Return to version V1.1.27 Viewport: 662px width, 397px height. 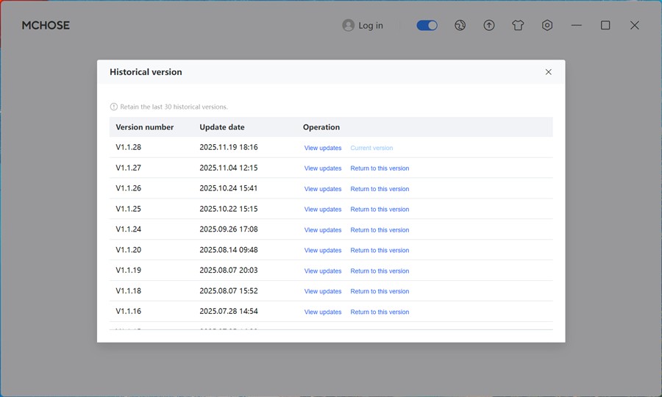pos(380,168)
